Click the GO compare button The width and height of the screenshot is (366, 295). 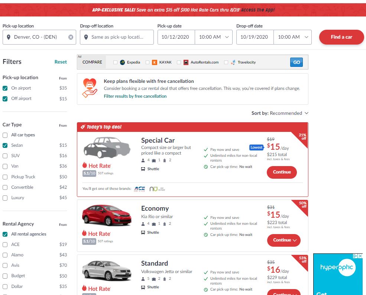pos(297,62)
